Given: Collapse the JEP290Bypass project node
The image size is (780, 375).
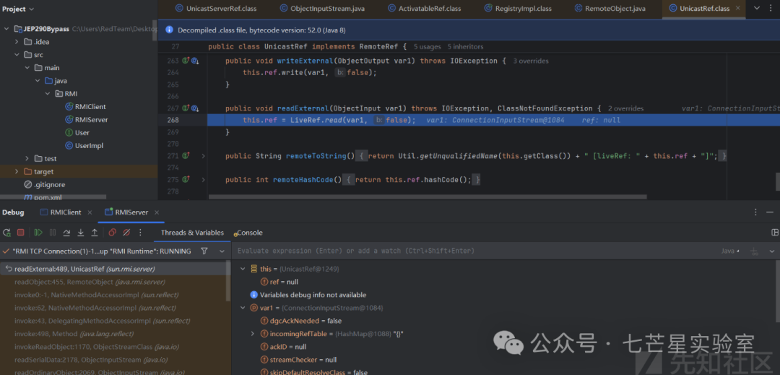Looking at the screenshot, I should (x=6, y=29).
